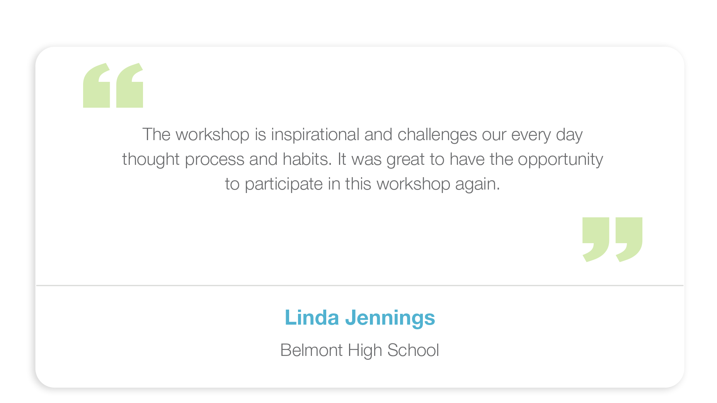Click the word "challenges" in the quote
The width and height of the screenshot is (717, 403).
click(x=437, y=135)
